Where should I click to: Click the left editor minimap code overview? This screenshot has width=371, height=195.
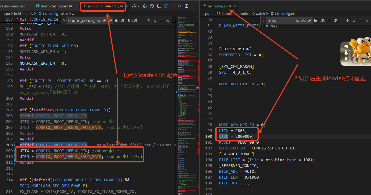pos(187,106)
